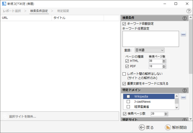Click the info icon in 検索条件 header
This screenshot has height=133, width=193.
click(x=184, y=18)
